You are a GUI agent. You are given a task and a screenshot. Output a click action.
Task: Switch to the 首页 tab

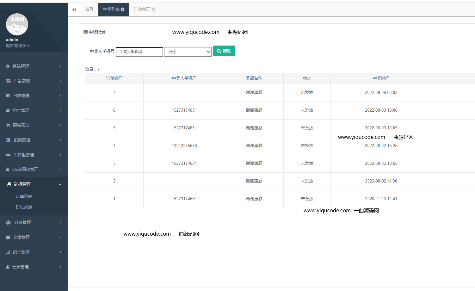click(89, 9)
